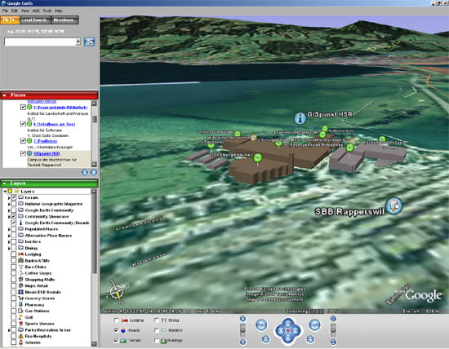The image size is (449, 349).
Task: Click the Grocery Stores cart icon
Action: click(x=20, y=298)
